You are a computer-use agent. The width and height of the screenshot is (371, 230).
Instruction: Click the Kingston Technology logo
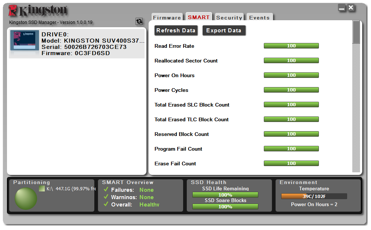(x=38, y=11)
